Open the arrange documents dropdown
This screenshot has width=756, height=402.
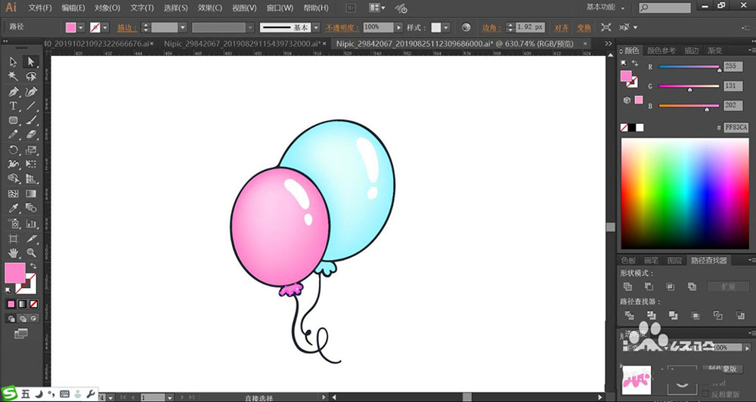pos(377,8)
